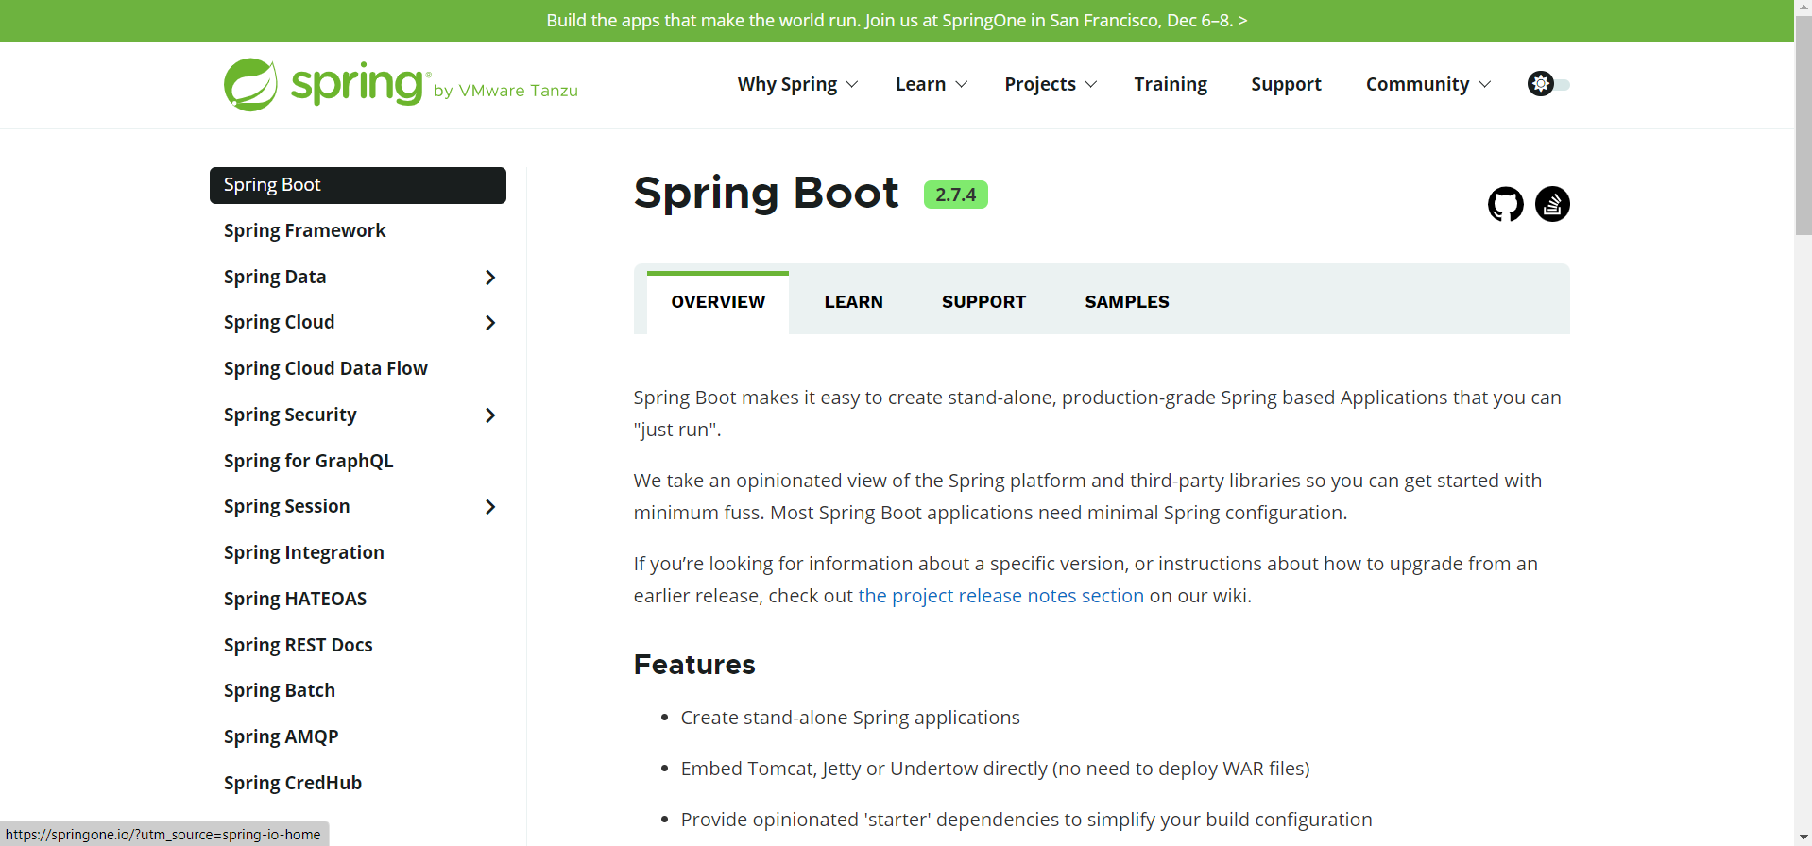Image resolution: width=1812 pixels, height=846 pixels.
Task: Open the Projects dropdown menu
Action: tap(1050, 84)
